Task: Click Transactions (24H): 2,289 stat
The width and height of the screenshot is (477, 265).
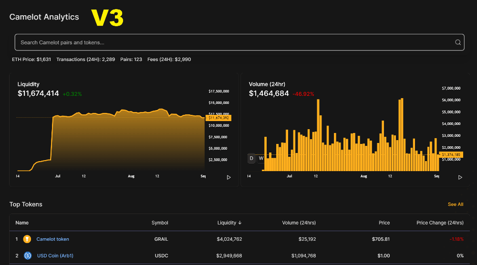Action: point(85,59)
